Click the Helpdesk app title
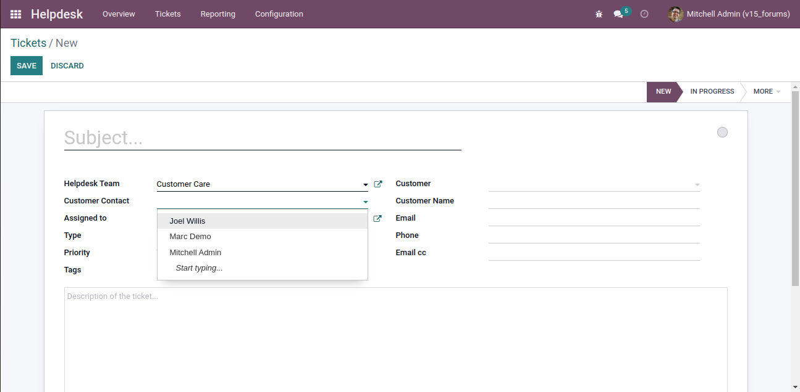Viewport: 800px width, 392px height. 57,14
